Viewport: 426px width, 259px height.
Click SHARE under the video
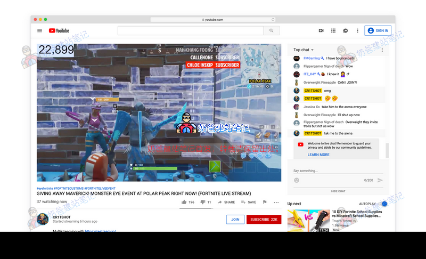[x=226, y=202]
